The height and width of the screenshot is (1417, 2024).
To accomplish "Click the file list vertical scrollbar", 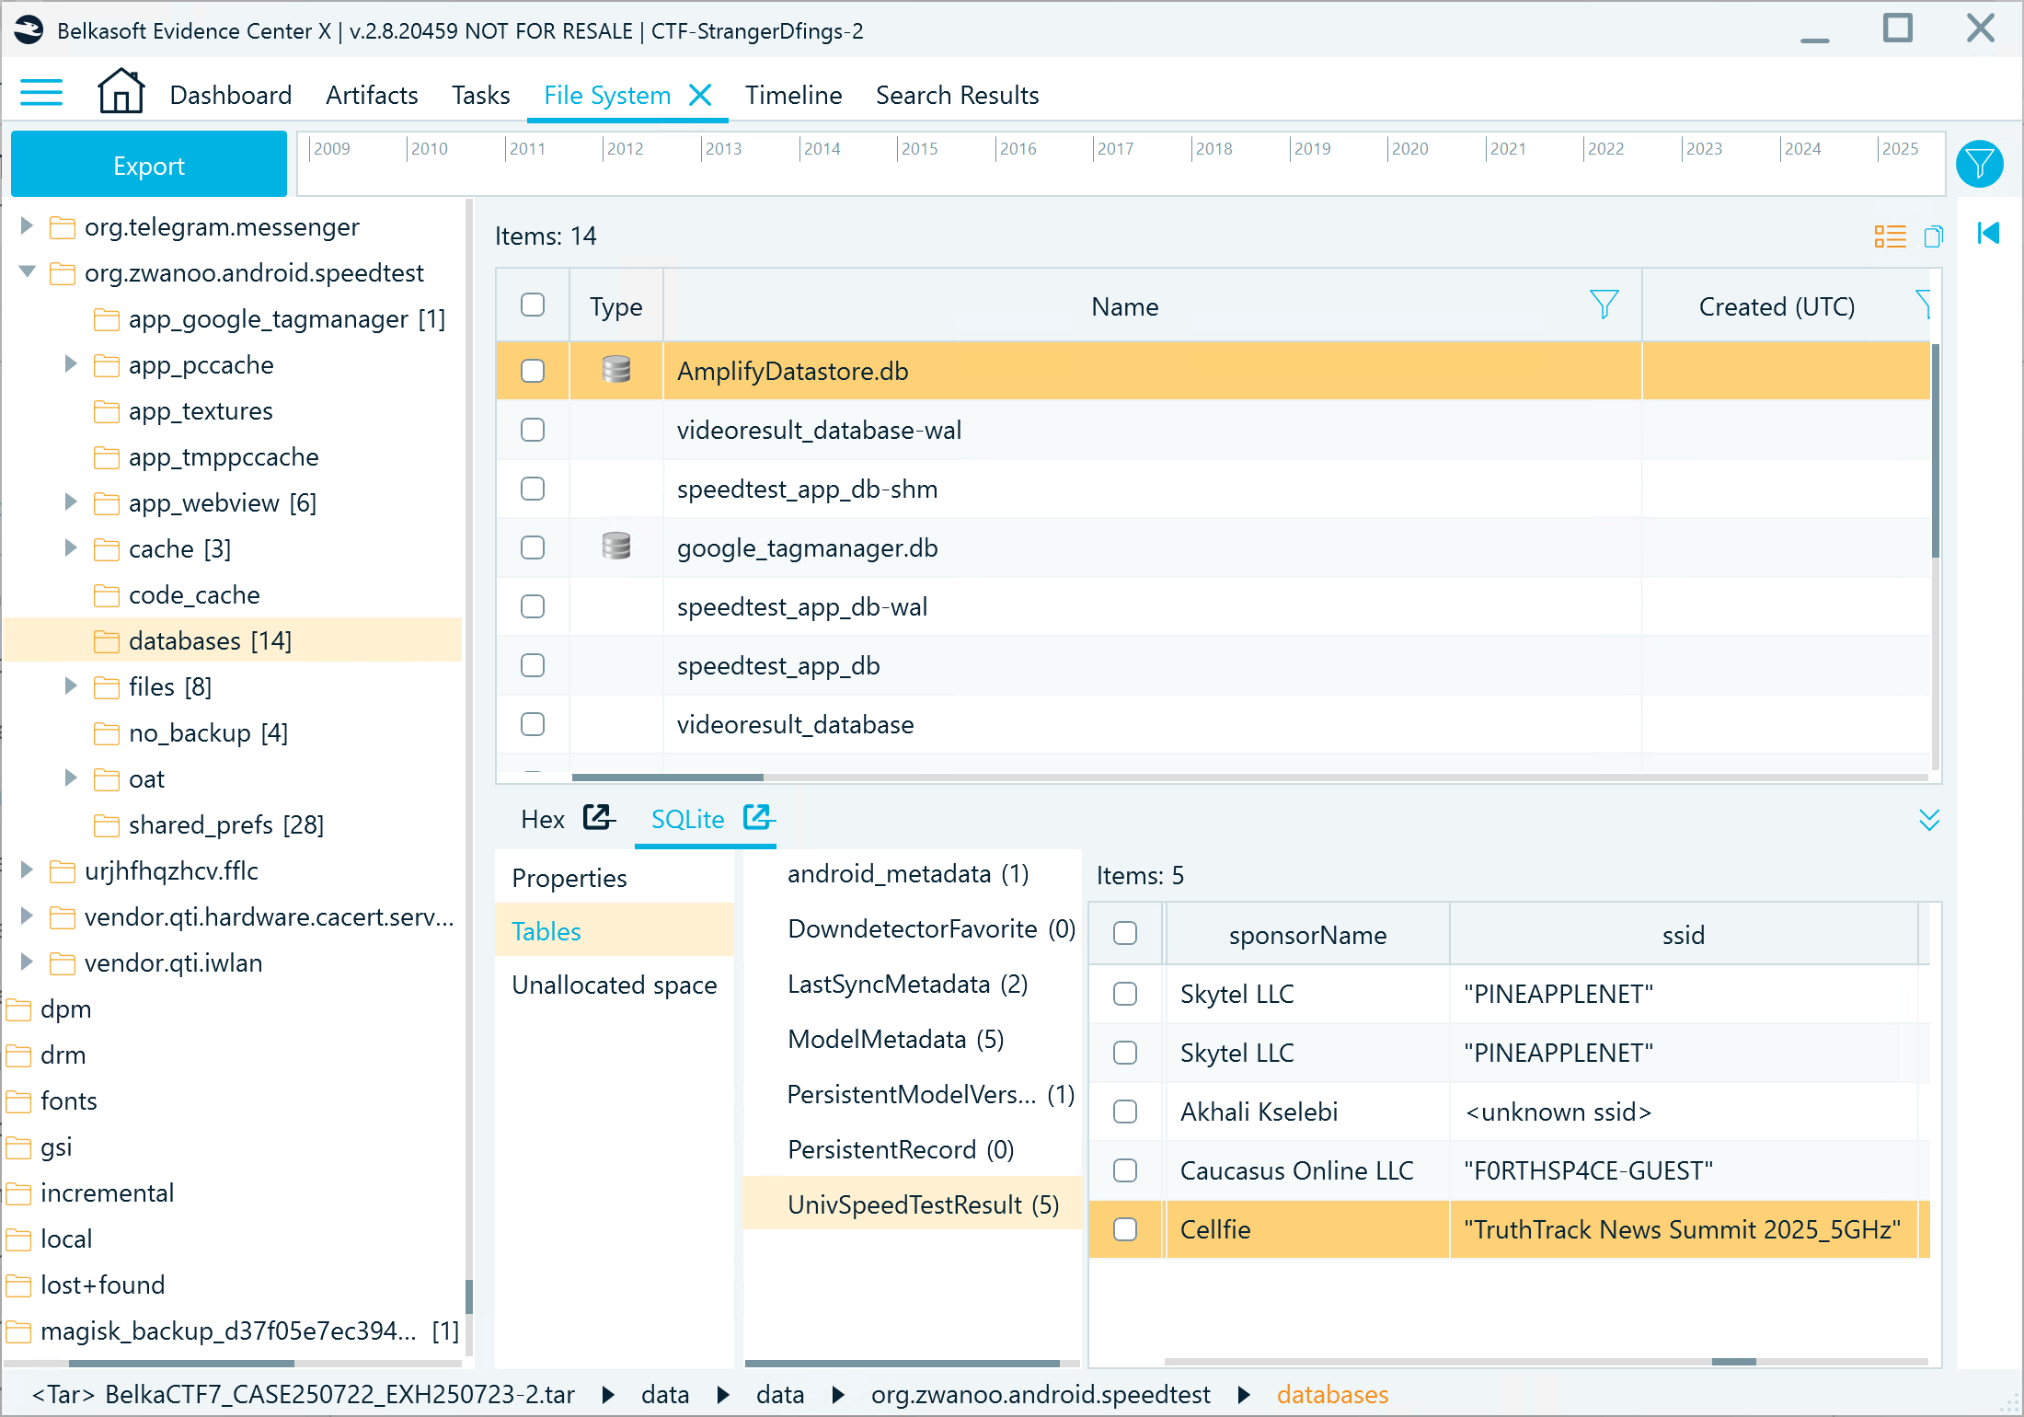I will 1936,451.
